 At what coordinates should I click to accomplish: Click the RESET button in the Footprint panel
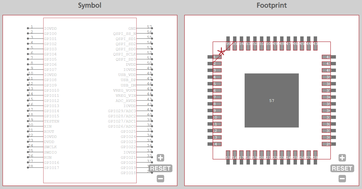tap(342, 168)
